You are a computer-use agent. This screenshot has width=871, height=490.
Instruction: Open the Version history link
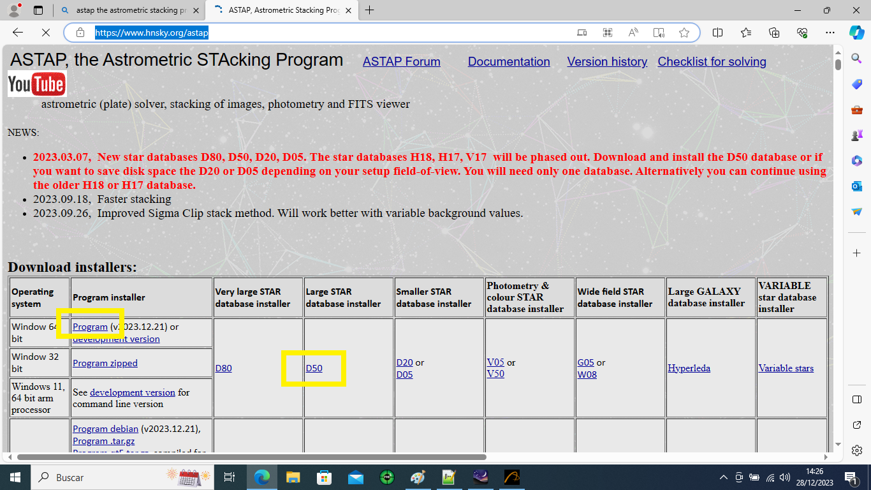pos(607,62)
